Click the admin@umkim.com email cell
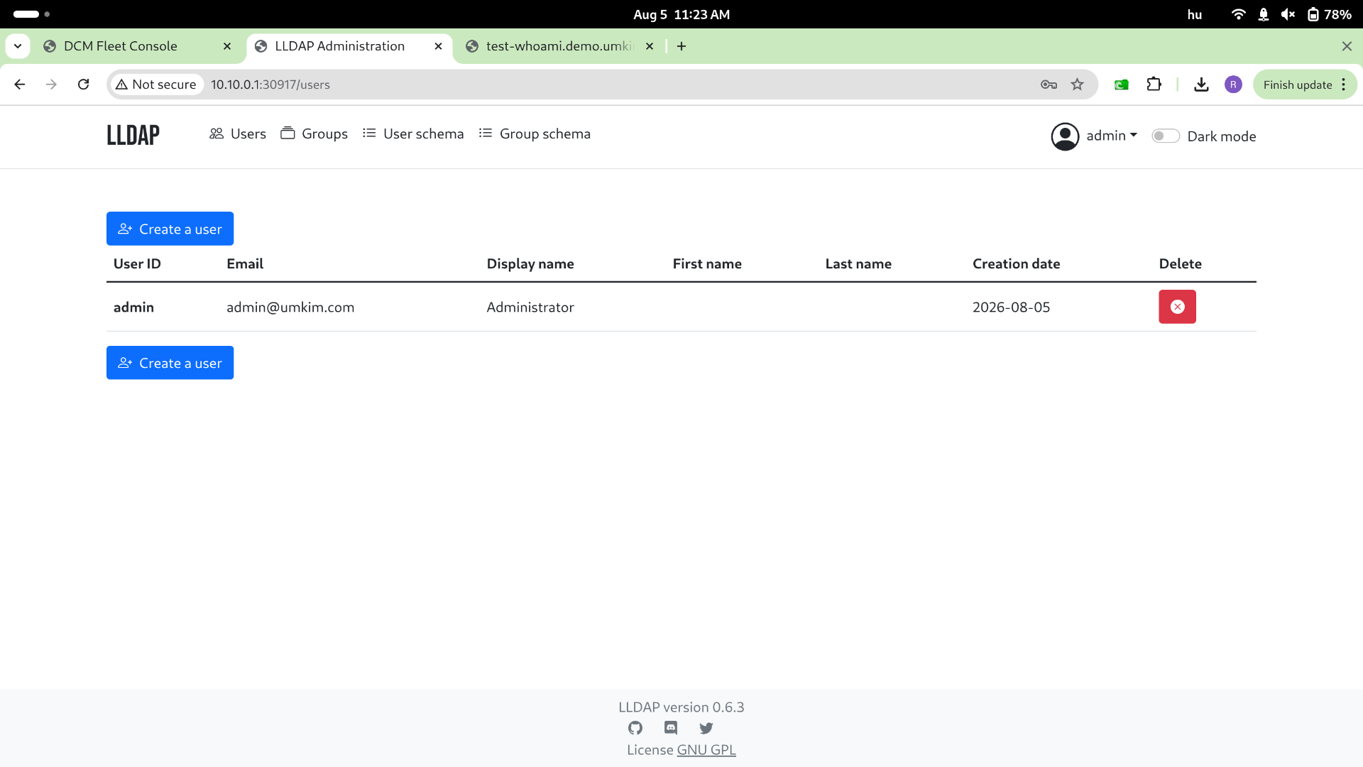The height and width of the screenshot is (767, 1363). 290,307
